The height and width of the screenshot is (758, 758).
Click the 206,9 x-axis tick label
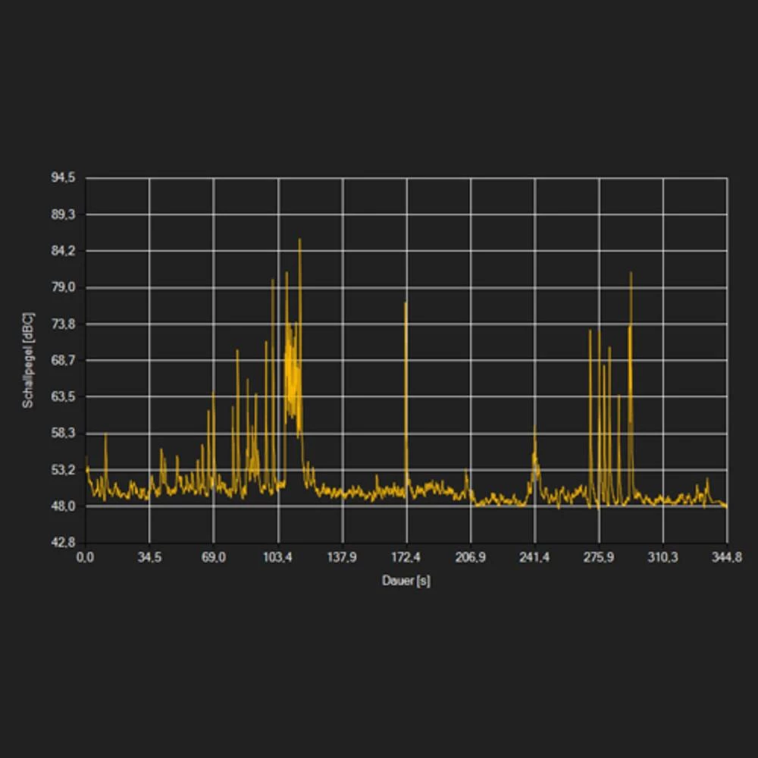pyautogui.click(x=470, y=559)
